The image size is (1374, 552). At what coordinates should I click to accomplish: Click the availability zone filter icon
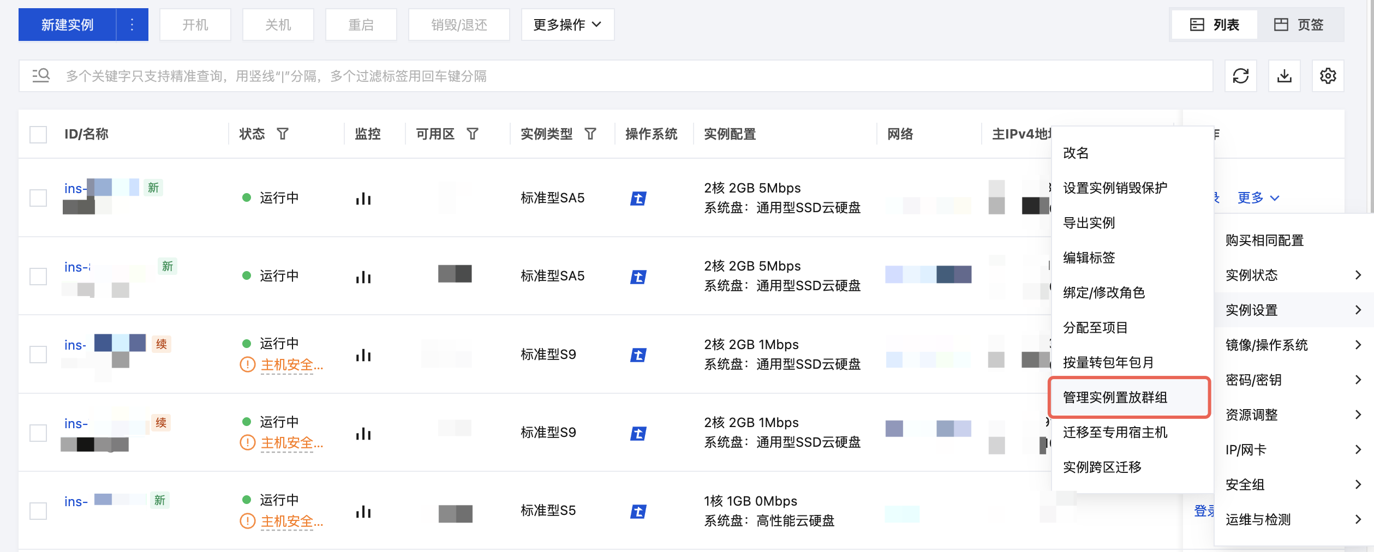(x=473, y=134)
